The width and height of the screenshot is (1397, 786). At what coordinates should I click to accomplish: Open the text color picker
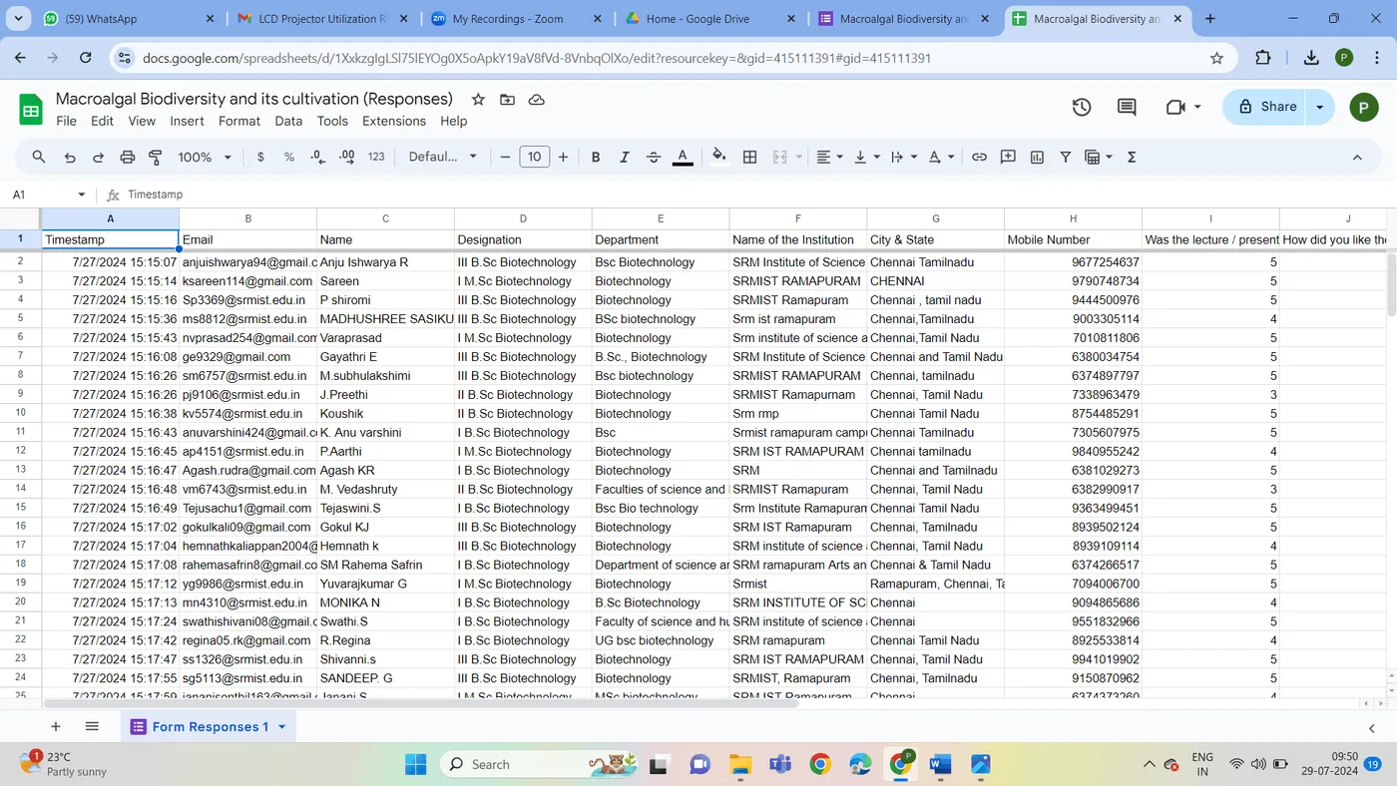coord(683,157)
